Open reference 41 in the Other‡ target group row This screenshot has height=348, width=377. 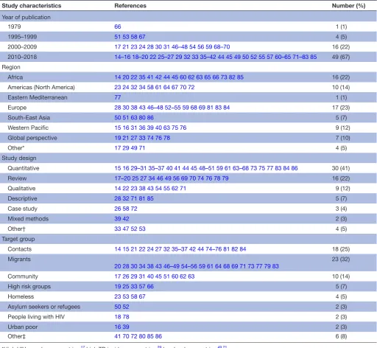118,336
